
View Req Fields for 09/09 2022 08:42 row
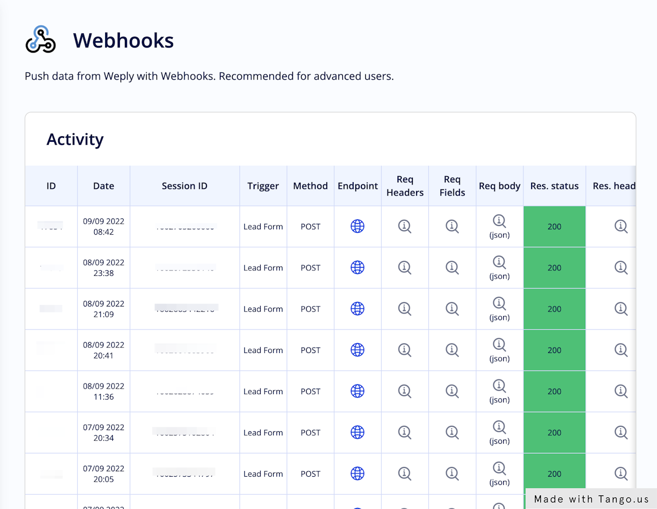coord(452,226)
